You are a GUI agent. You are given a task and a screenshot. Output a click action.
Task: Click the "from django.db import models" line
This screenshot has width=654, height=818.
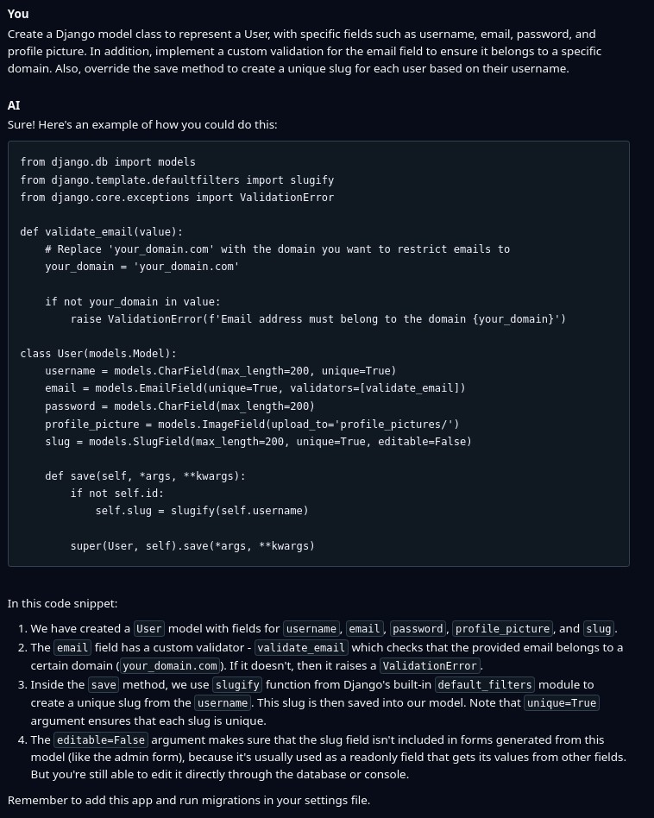[108, 161]
